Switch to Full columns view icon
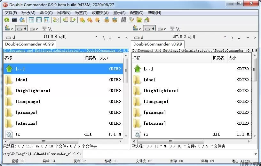 tap(39, 20)
